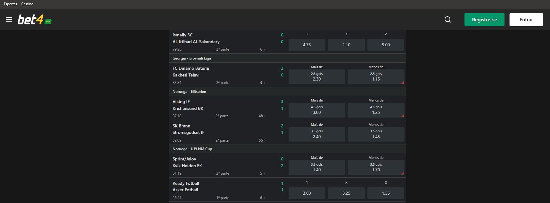Viewport: 550px width, 203px height.
Task: Select Mais de 2.5 gols odds 2.30
Action: pos(316,77)
